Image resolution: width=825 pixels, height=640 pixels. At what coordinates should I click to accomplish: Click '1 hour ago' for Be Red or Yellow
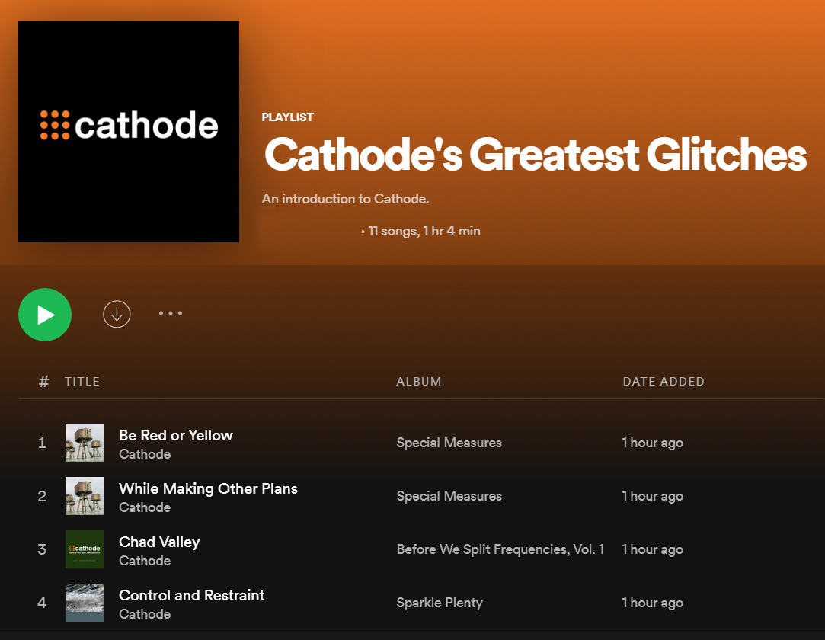(x=652, y=443)
